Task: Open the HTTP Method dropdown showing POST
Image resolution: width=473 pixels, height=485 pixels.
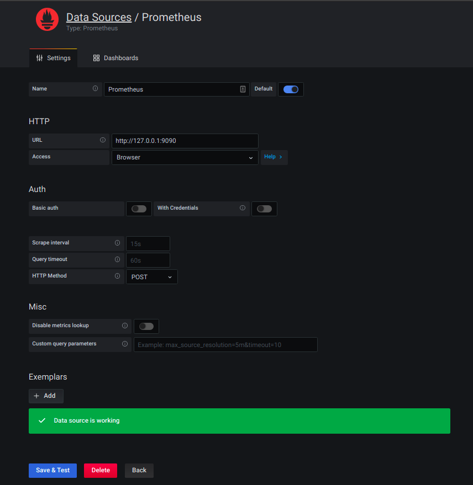Action: click(152, 277)
